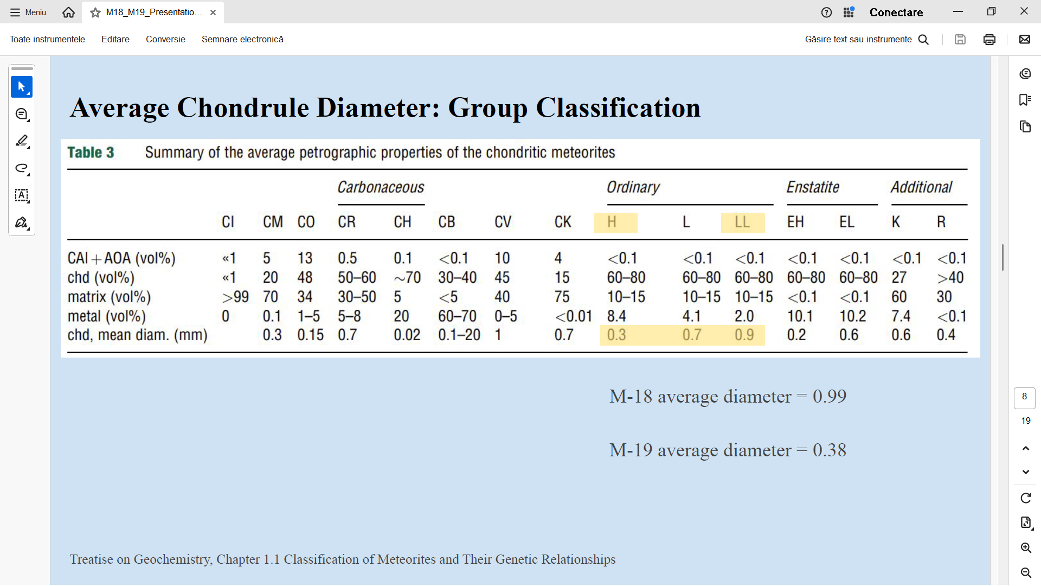Open the Editare menu
The image size is (1041, 586).
click(x=115, y=39)
